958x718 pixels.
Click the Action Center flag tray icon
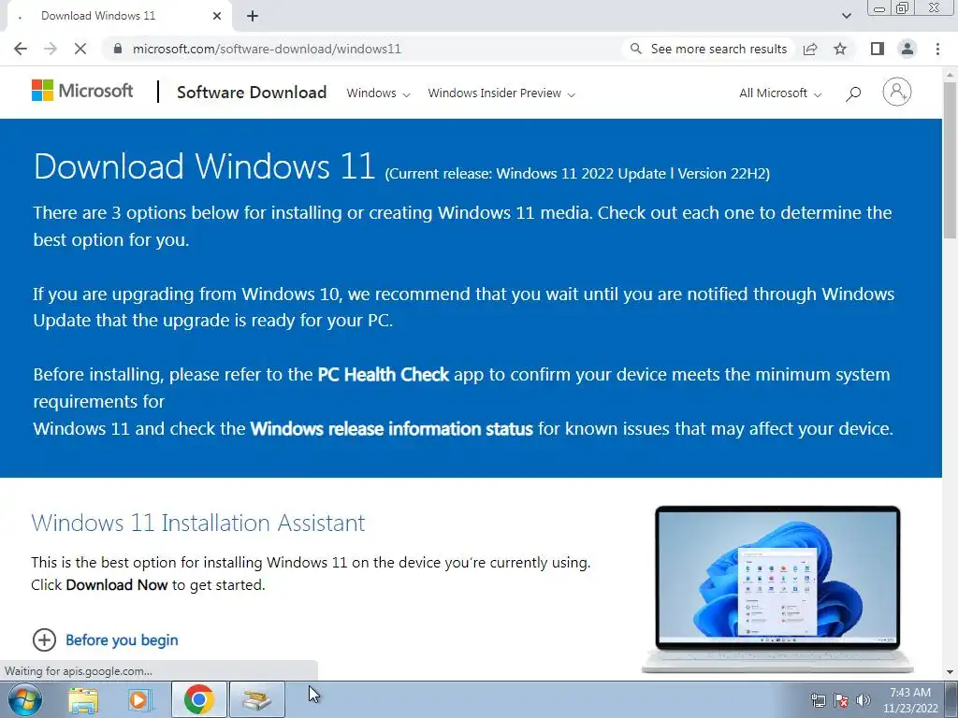coord(841,700)
